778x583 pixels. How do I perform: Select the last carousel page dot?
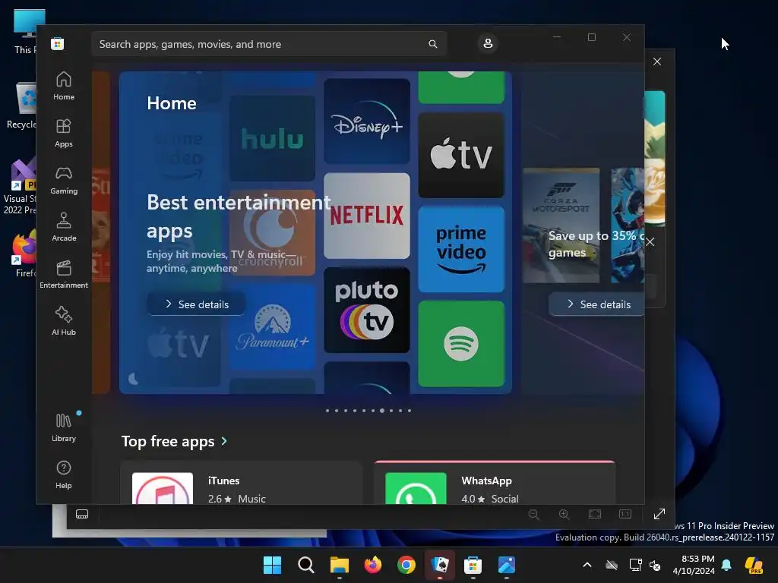point(410,411)
